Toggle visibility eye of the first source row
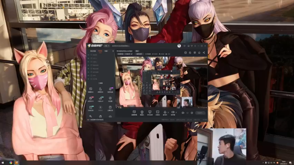Image resolution: width=294 pixels, height=165 pixels. [89, 55]
